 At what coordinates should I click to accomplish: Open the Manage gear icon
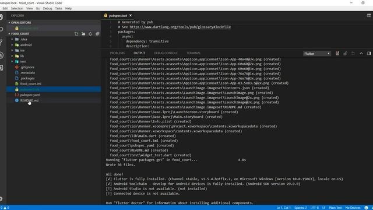[x=1, y=199]
